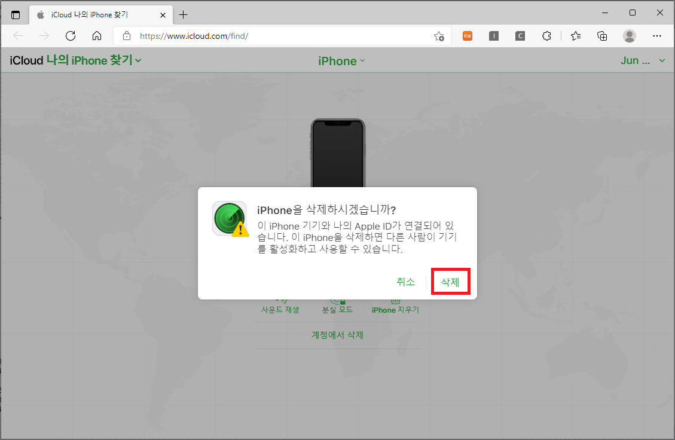Open the tab actions menu icon
Image resolution: width=675 pixels, height=440 pixels.
[x=16, y=15]
